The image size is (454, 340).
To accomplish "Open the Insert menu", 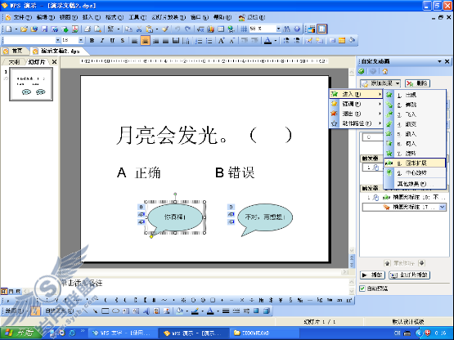I will 92,18.
